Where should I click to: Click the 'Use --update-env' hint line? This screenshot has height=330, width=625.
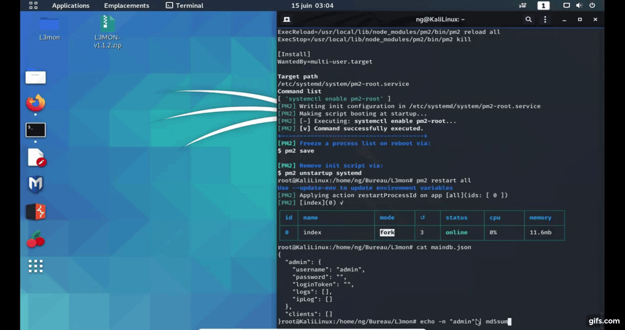click(365, 188)
